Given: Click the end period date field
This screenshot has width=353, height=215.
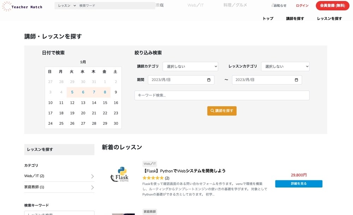Looking at the screenshot, I should pos(267,80).
